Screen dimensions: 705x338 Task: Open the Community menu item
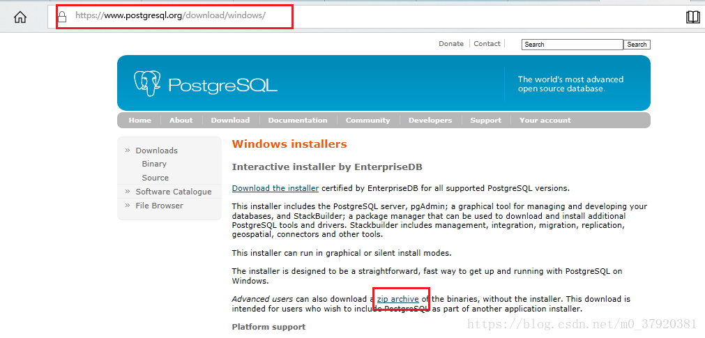click(x=367, y=120)
